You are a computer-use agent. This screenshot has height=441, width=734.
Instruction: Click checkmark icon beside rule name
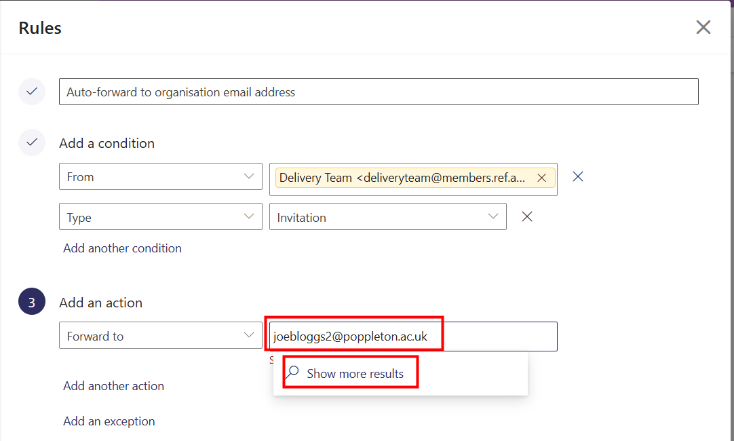(x=32, y=92)
